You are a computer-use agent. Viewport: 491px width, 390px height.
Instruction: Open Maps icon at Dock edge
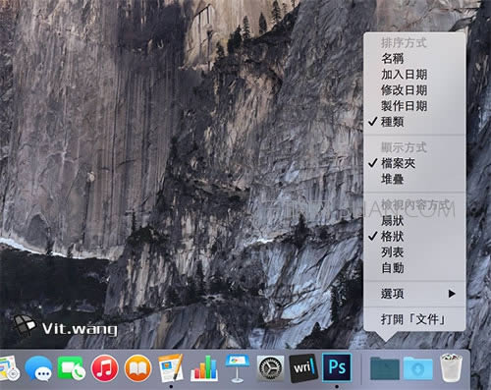[9, 368]
